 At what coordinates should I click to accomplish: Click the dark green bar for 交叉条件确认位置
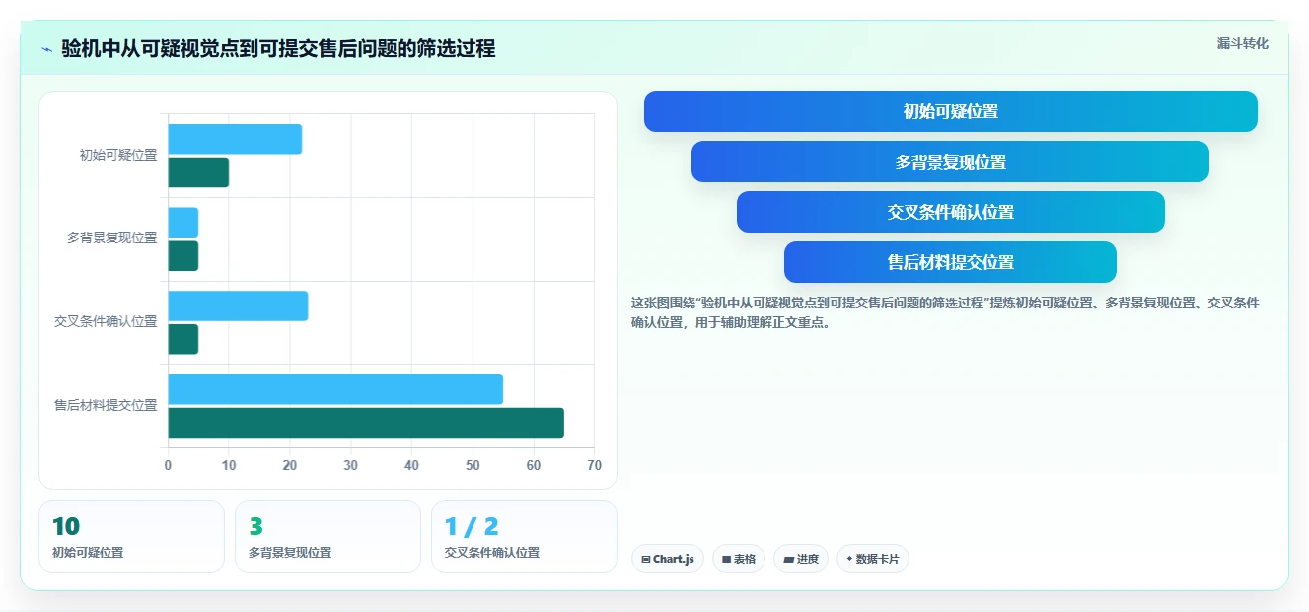click(183, 339)
